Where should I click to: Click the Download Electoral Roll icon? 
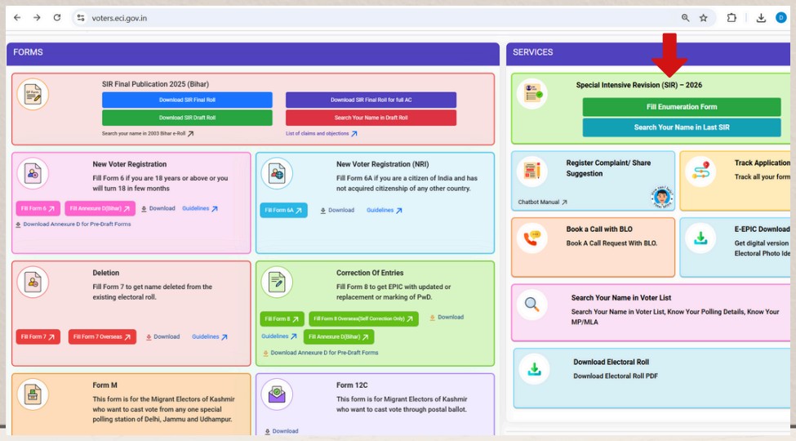pos(534,369)
